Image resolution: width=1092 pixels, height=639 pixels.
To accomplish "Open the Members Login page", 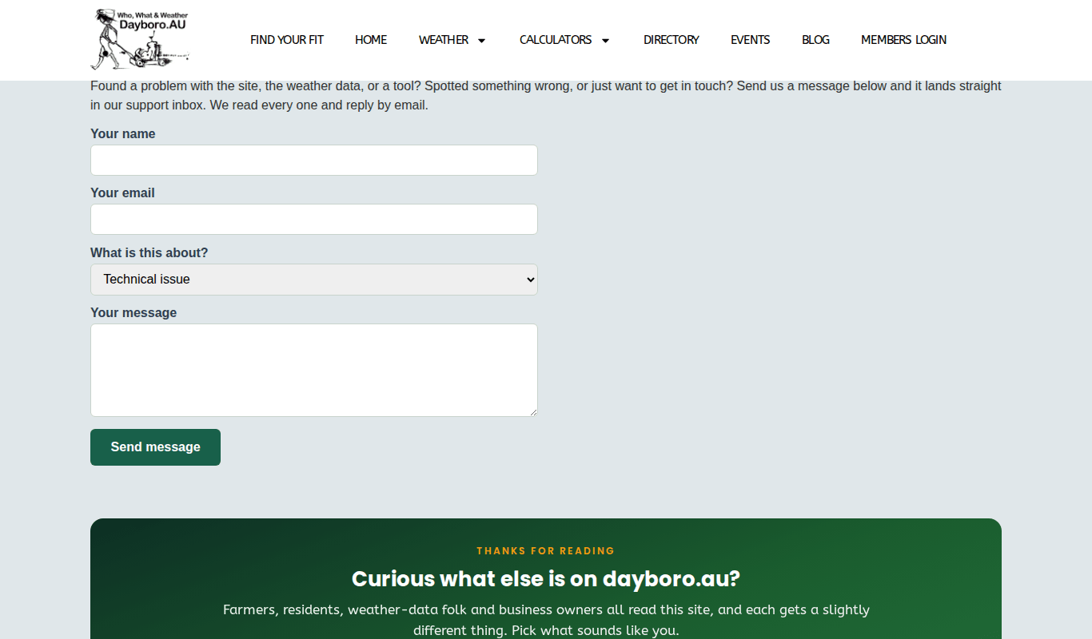I will pos(903,40).
